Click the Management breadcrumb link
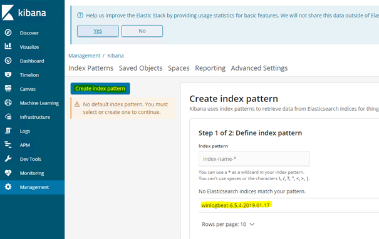 click(x=84, y=56)
